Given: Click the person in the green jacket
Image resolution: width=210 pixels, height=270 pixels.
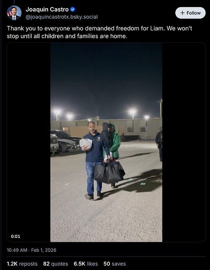Looking at the screenshot, I should pyautogui.click(x=113, y=141).
